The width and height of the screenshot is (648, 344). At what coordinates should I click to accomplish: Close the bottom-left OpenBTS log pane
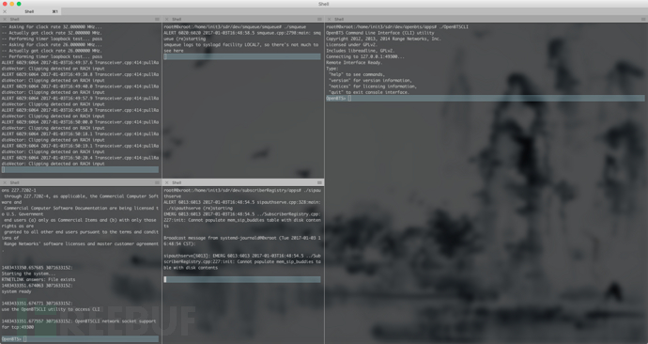[5, 182]
